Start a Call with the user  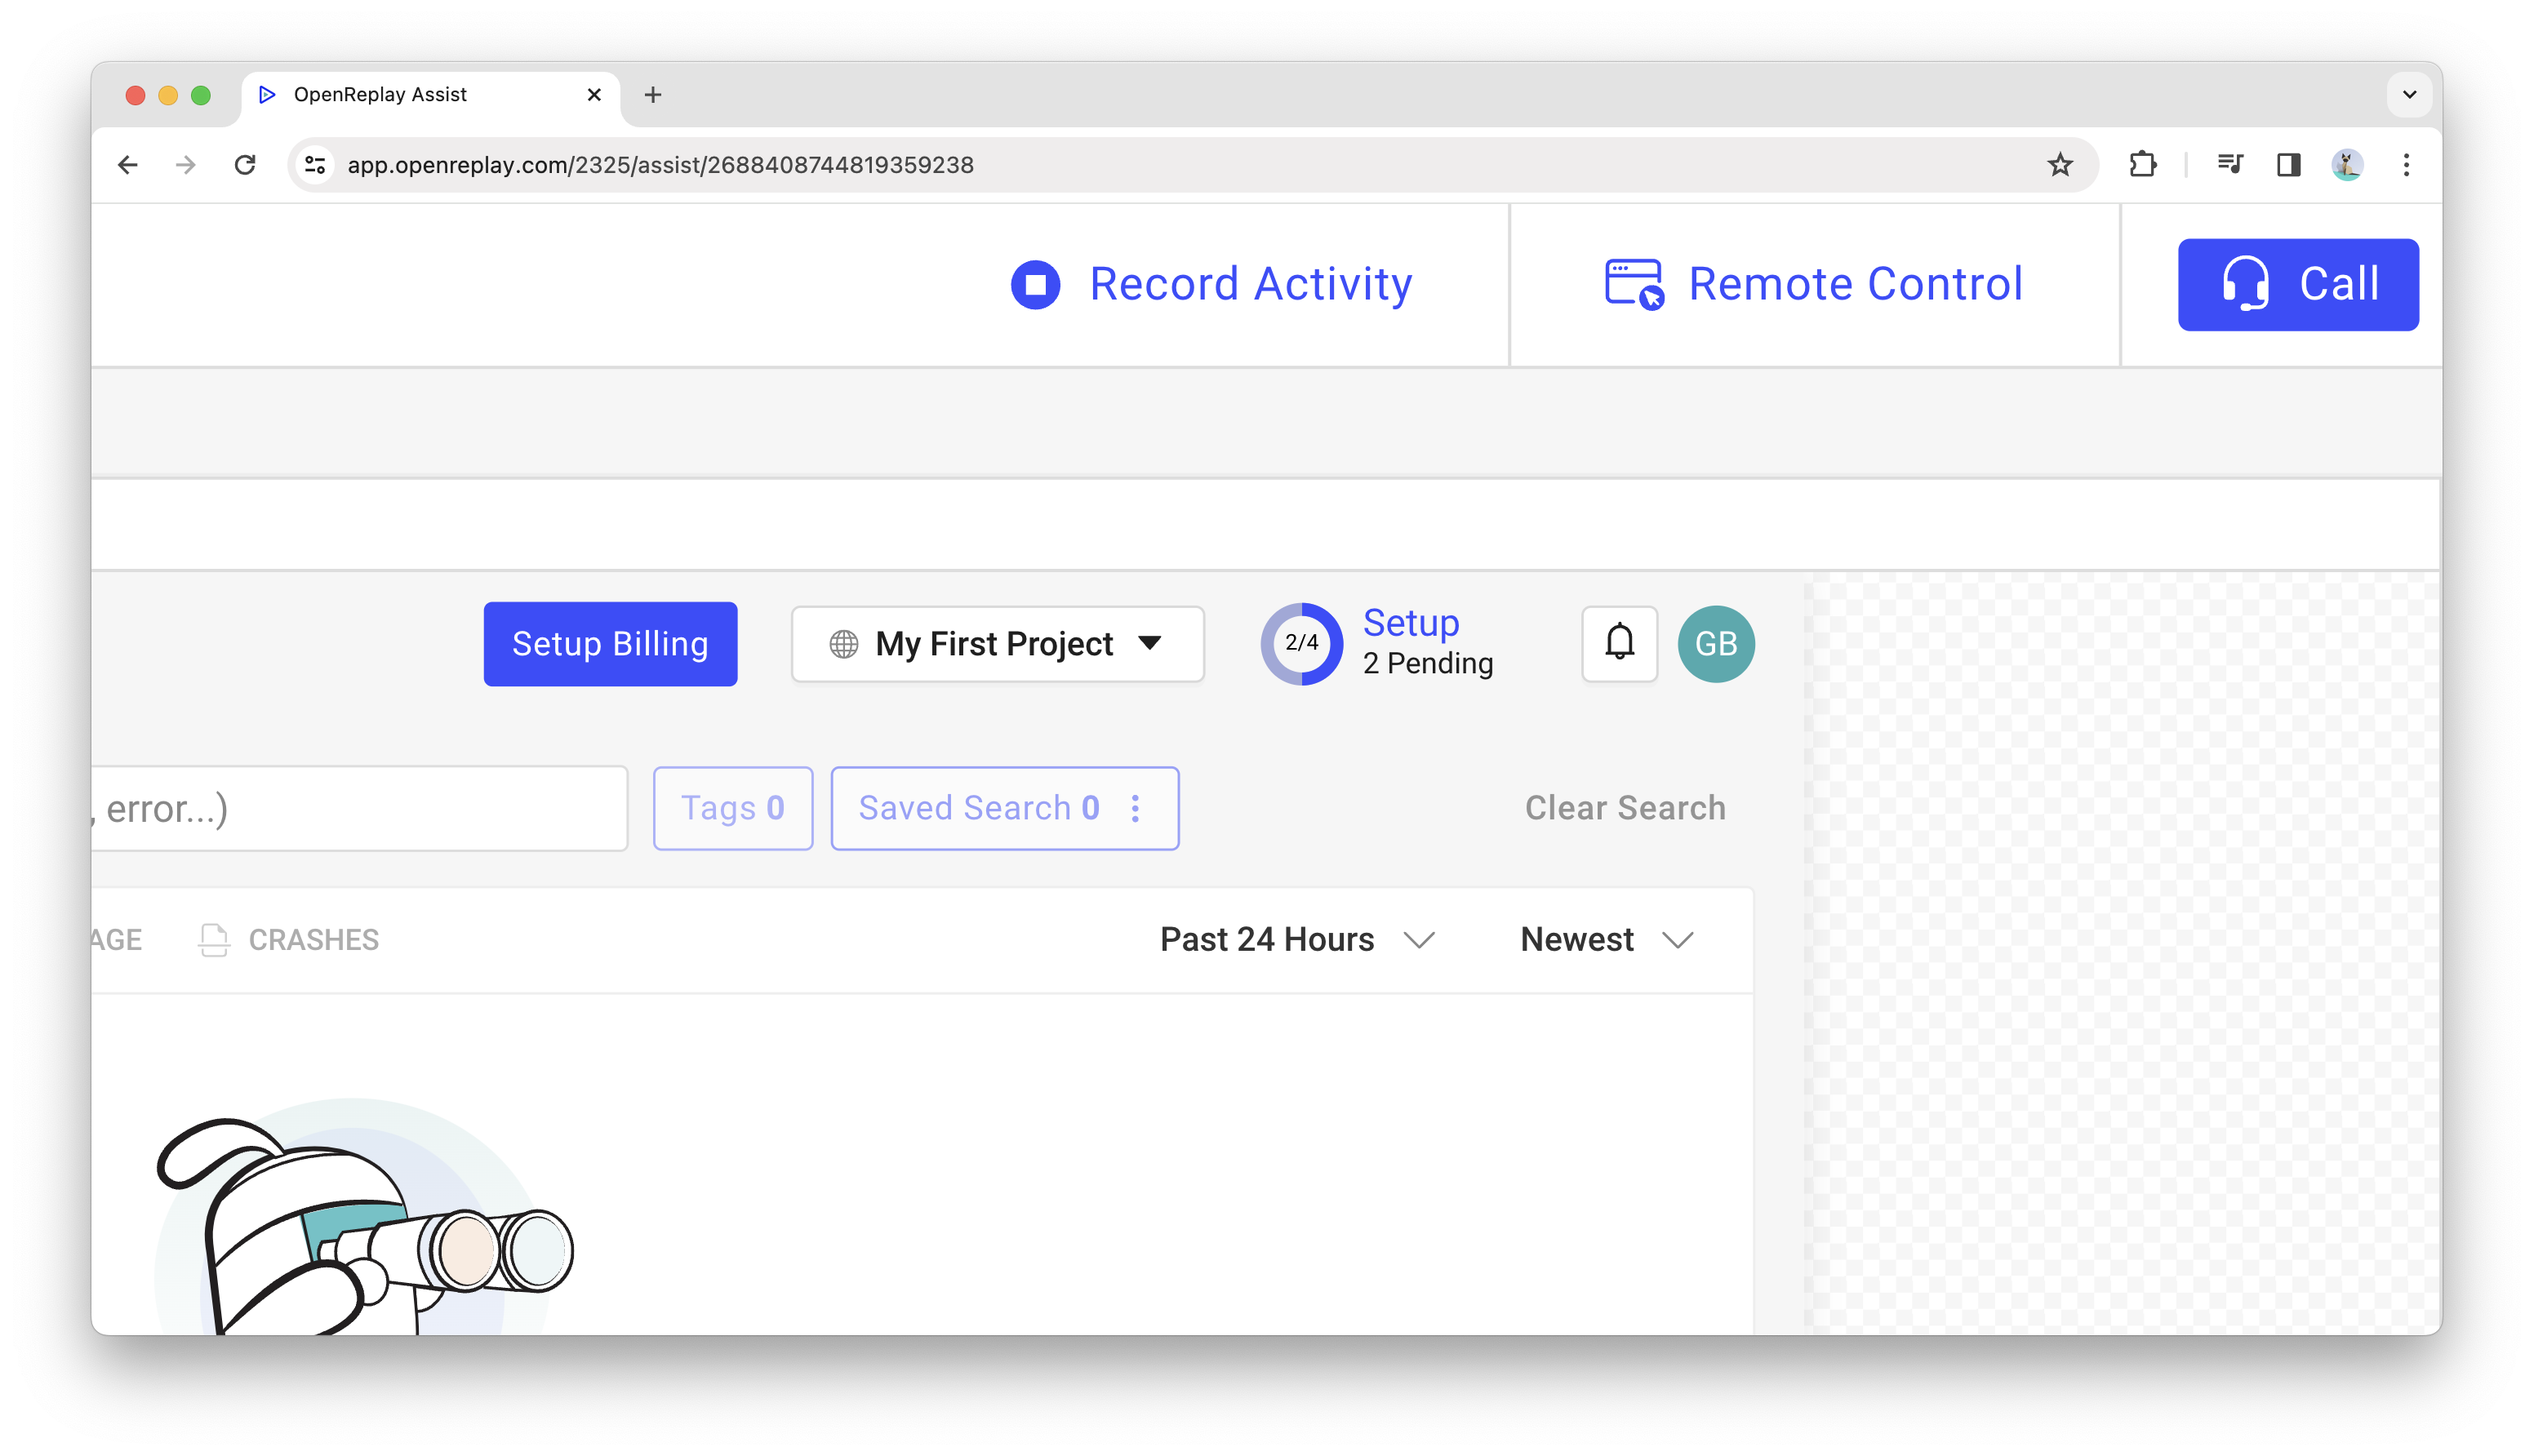2298,285
